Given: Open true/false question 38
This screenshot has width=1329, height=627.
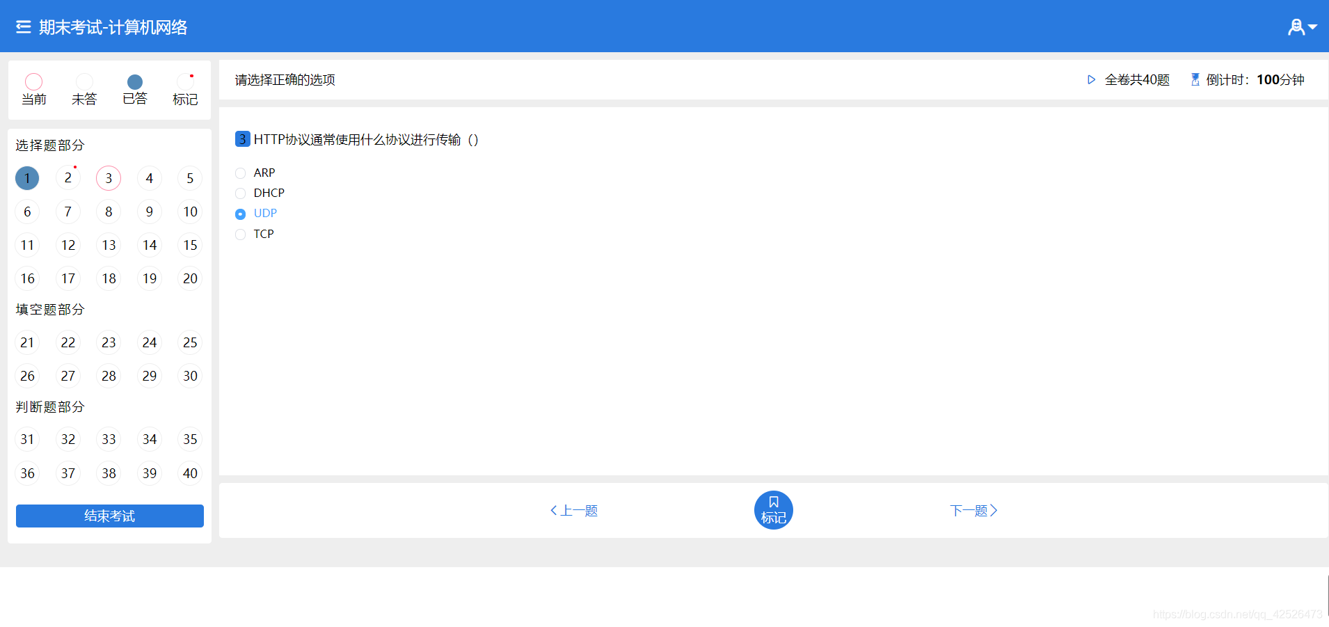Looking at the screenshot, I should [109, 473].
